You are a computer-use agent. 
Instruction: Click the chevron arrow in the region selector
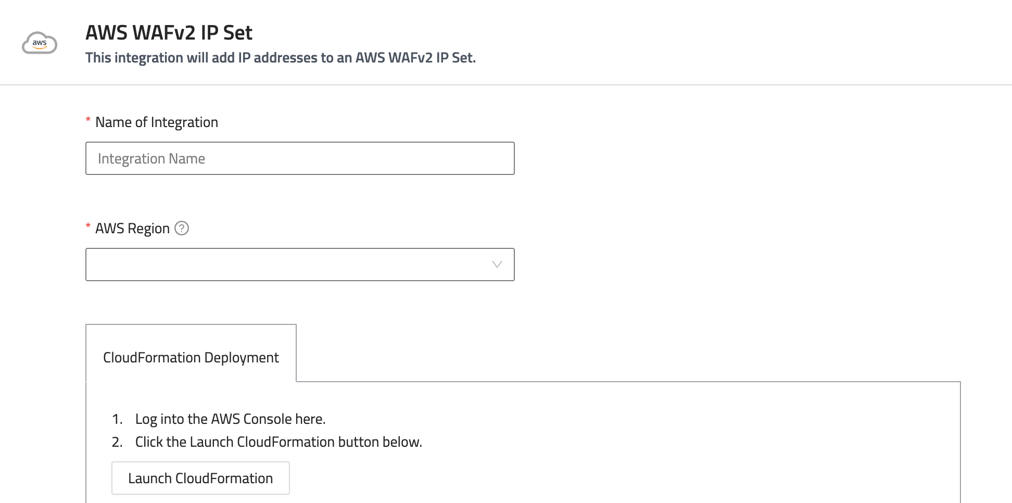[497, 265]
